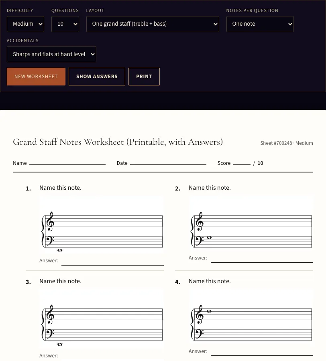Image resolution: width=326 pixels, height=361 pixels.
Task: Open the Questions count dropdown showing 10
Action: [65, 24]
